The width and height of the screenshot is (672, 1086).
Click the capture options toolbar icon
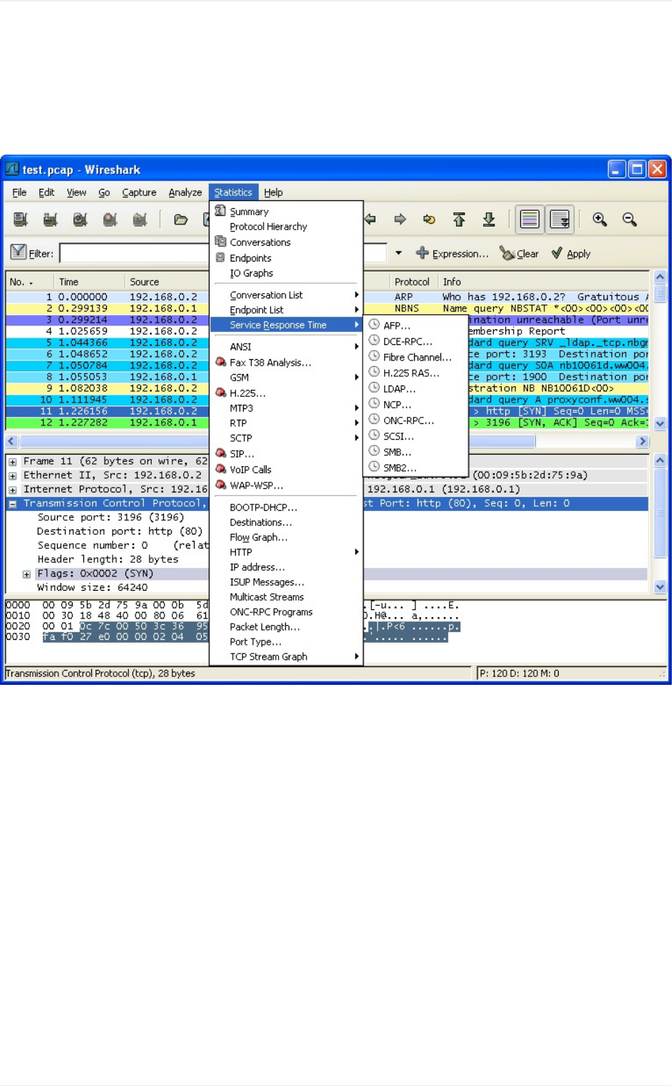click(x=50, y=219)
